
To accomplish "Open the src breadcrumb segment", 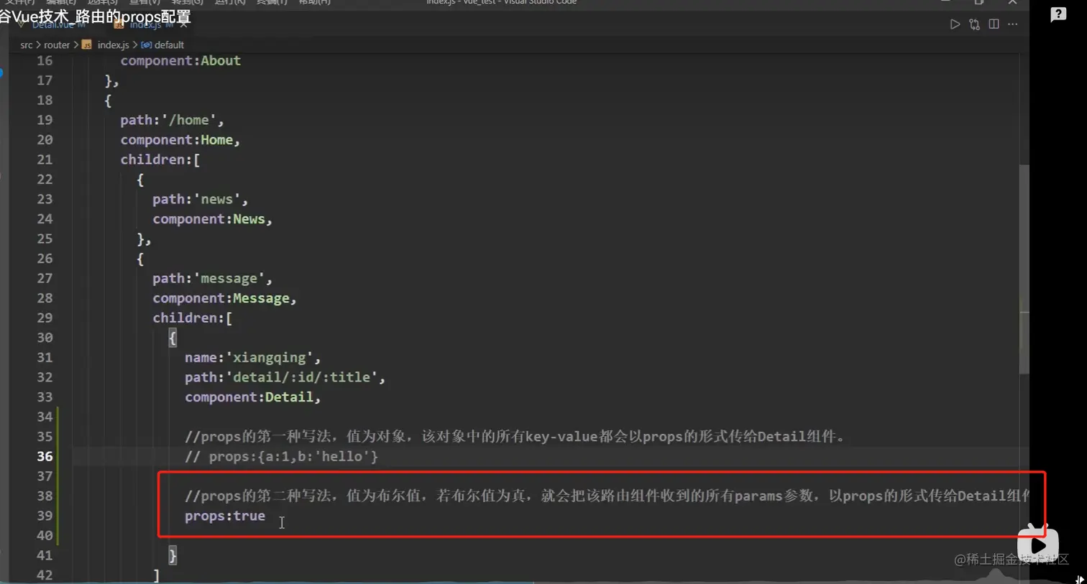I will click(27, 45).
